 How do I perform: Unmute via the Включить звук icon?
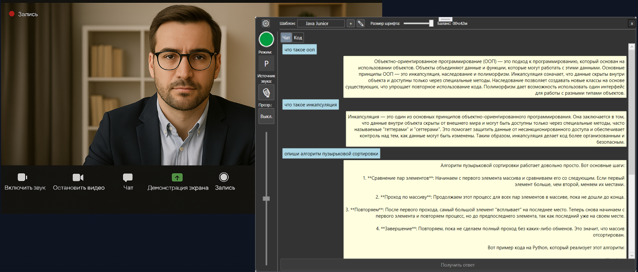coord(22,177)
